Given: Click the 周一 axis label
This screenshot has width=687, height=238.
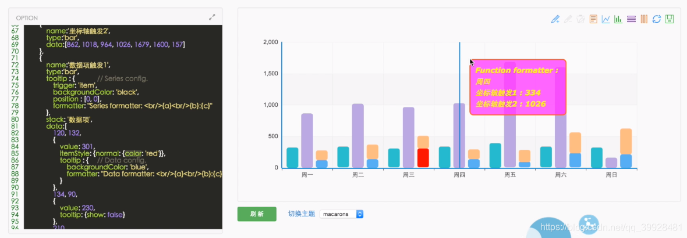Looking at the screenshot, I should (307, 175).
